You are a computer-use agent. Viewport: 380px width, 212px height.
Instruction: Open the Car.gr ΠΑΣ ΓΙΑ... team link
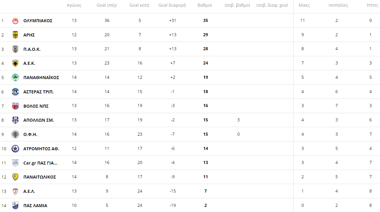(40, 163)
